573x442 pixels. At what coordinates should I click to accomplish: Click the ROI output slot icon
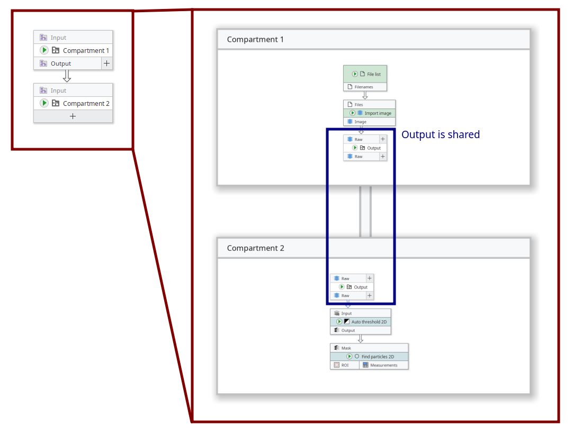tap(337, 365)
